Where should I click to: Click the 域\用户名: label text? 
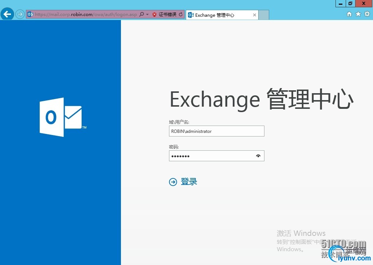179,122
